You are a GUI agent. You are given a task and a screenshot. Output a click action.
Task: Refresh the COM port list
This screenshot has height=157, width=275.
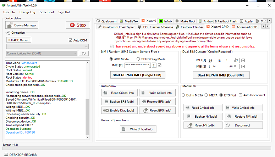(x=84, y=53)
